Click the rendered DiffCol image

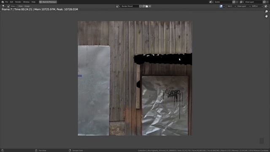coord(135,78)
